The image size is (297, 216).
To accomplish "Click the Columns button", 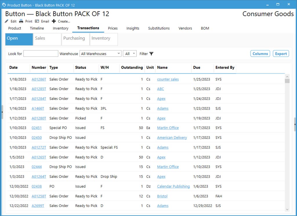I will (x=260, y=53).
